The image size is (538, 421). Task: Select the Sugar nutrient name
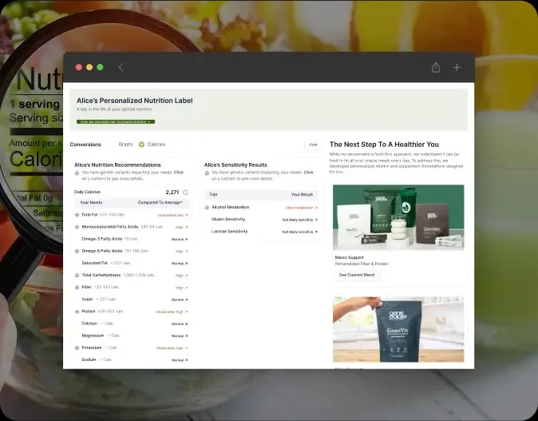88,299
